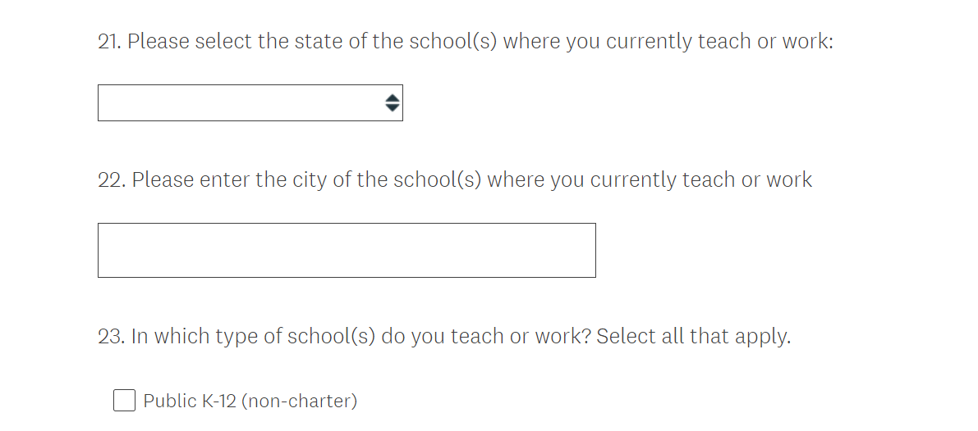Click the downward triangle of the state selector
This screenshot has height=431, width=978.
[392, 107]
